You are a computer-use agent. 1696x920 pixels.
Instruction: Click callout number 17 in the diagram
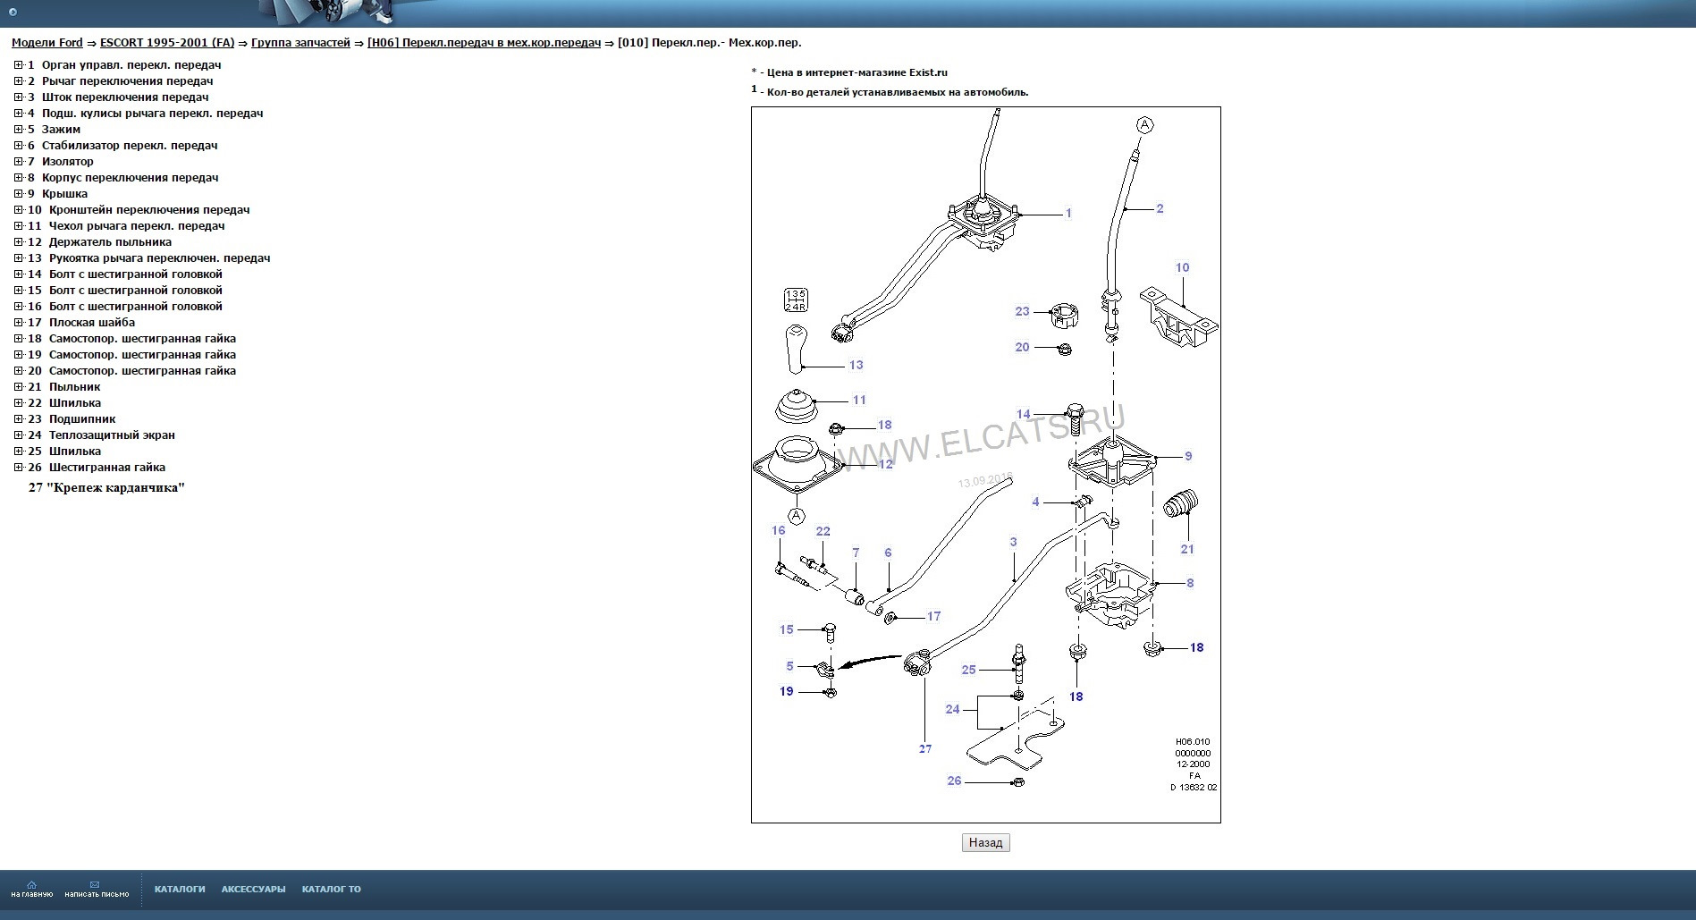point(933,616)
